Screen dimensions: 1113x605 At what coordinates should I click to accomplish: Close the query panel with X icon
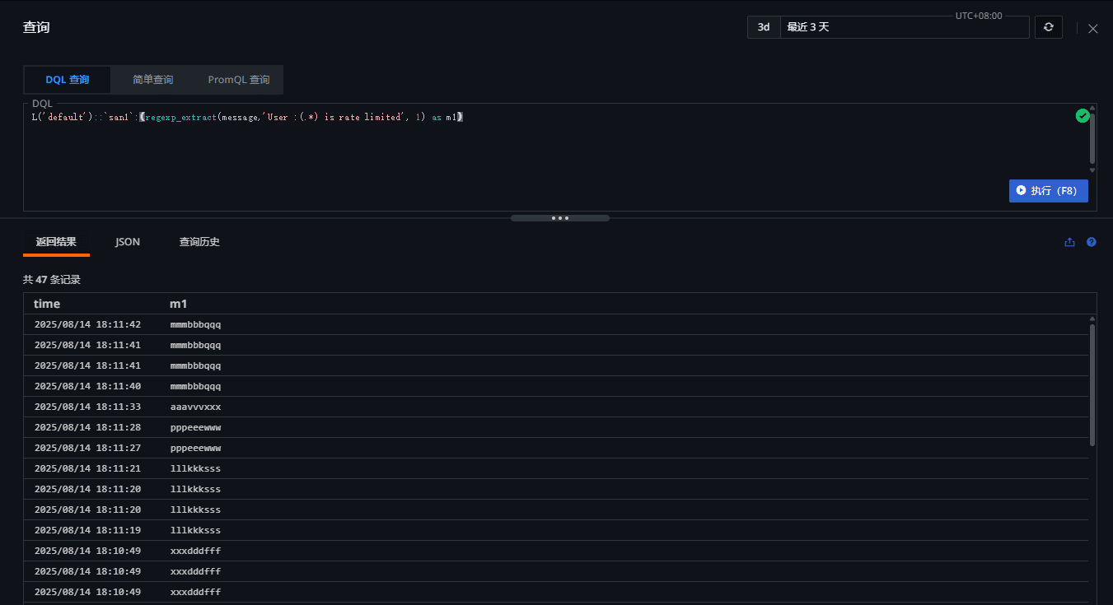click(1092, 29)
